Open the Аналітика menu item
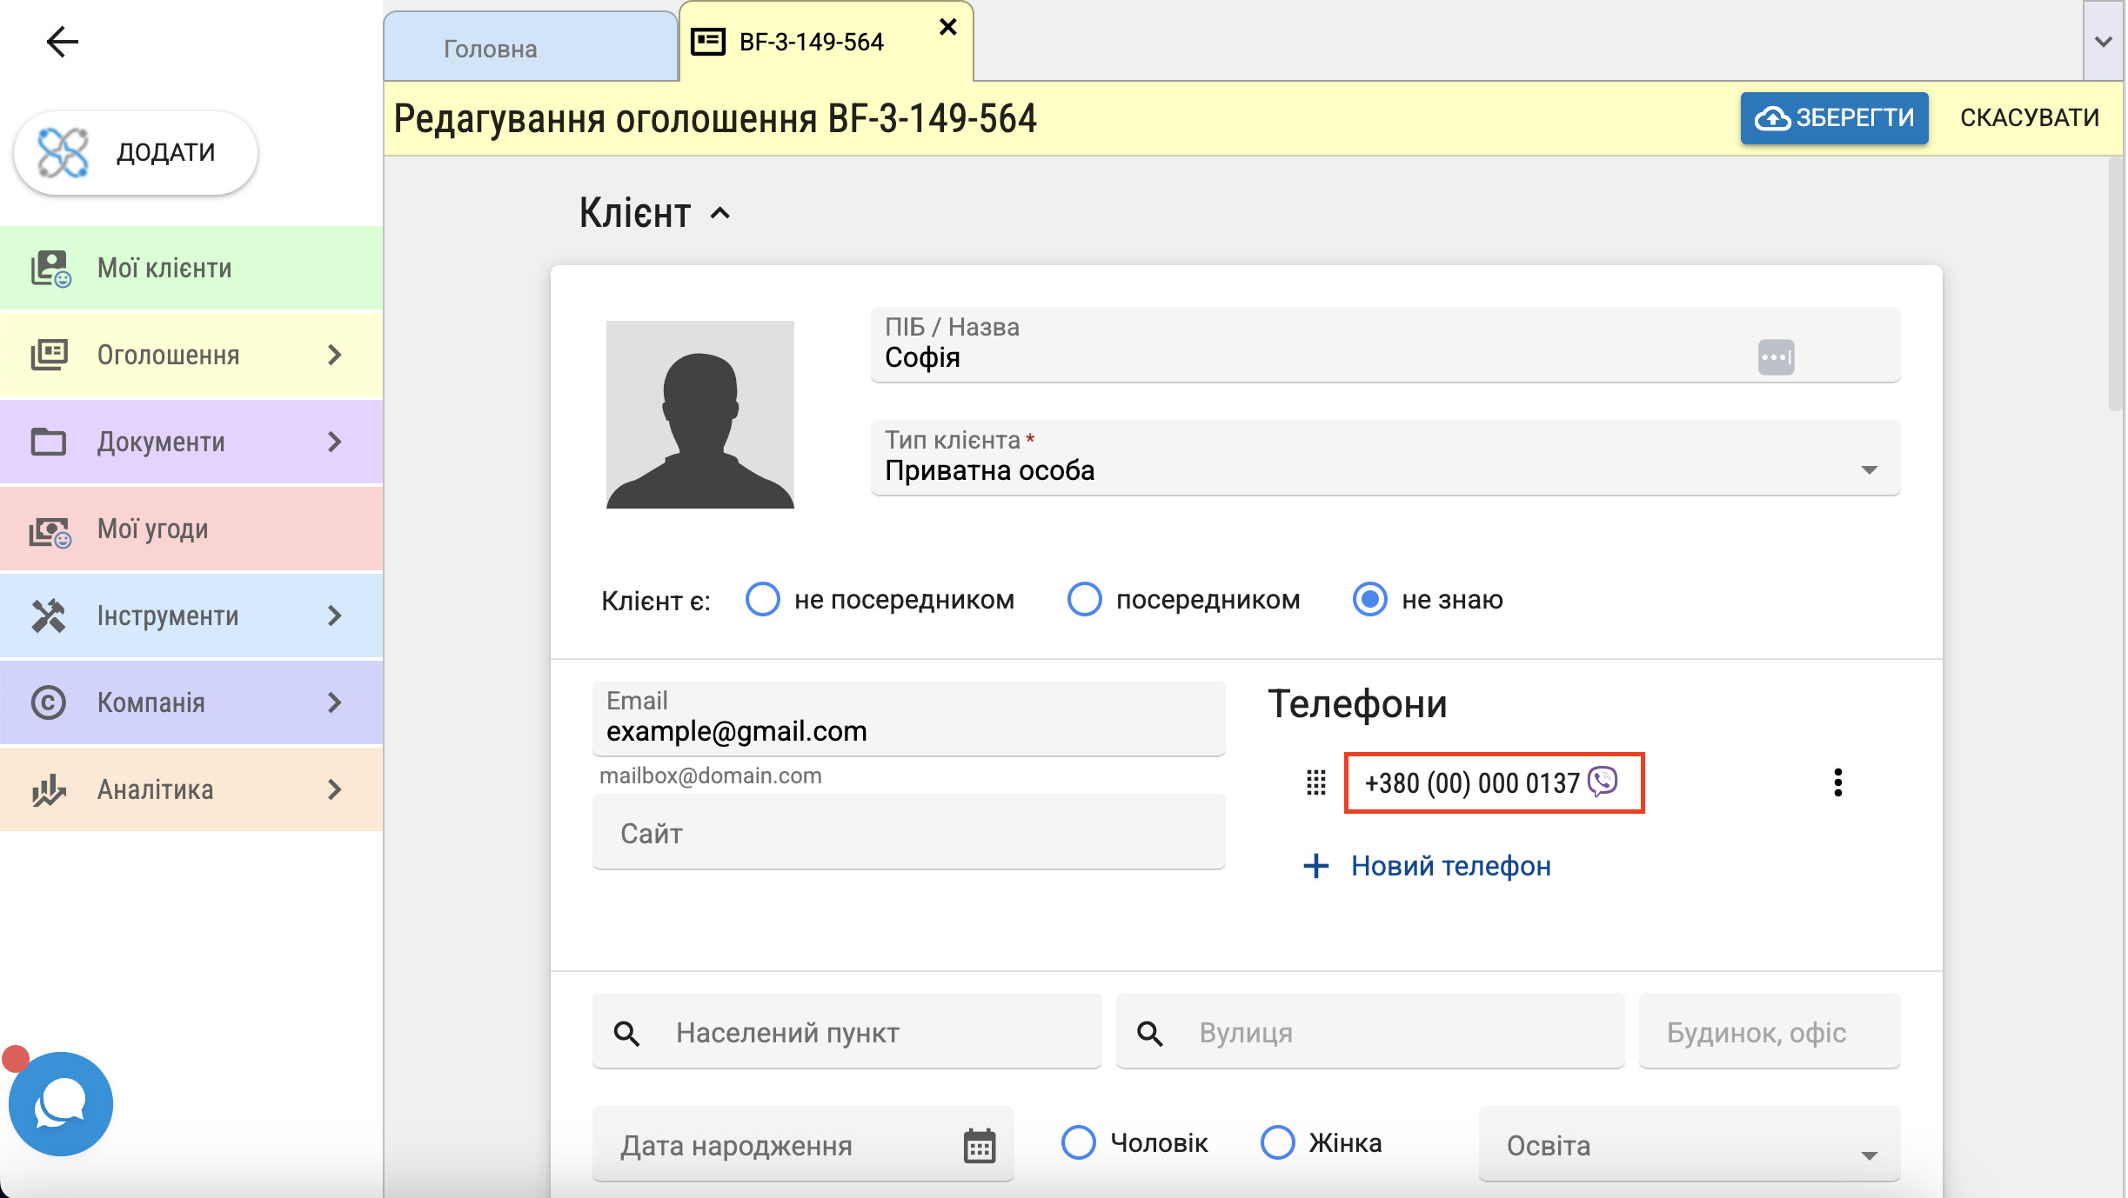 point(191,789)
